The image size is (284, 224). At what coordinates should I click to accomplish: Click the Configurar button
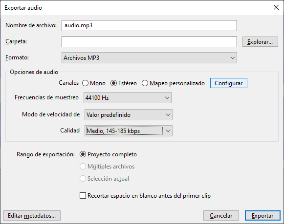229,83
